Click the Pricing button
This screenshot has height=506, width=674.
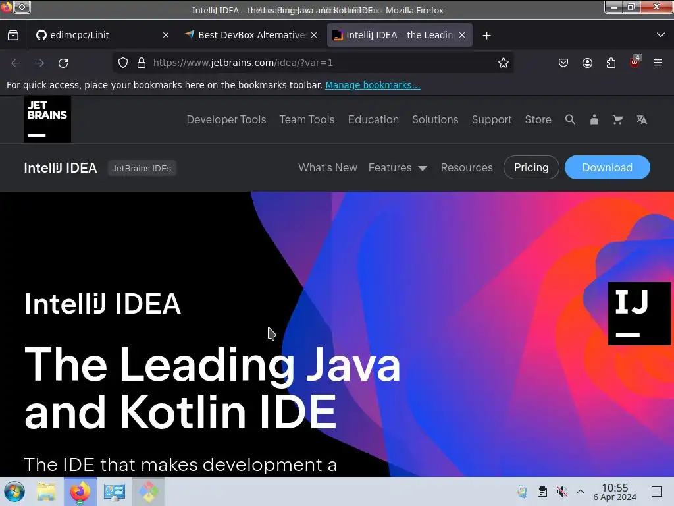(x=531, y=167)
